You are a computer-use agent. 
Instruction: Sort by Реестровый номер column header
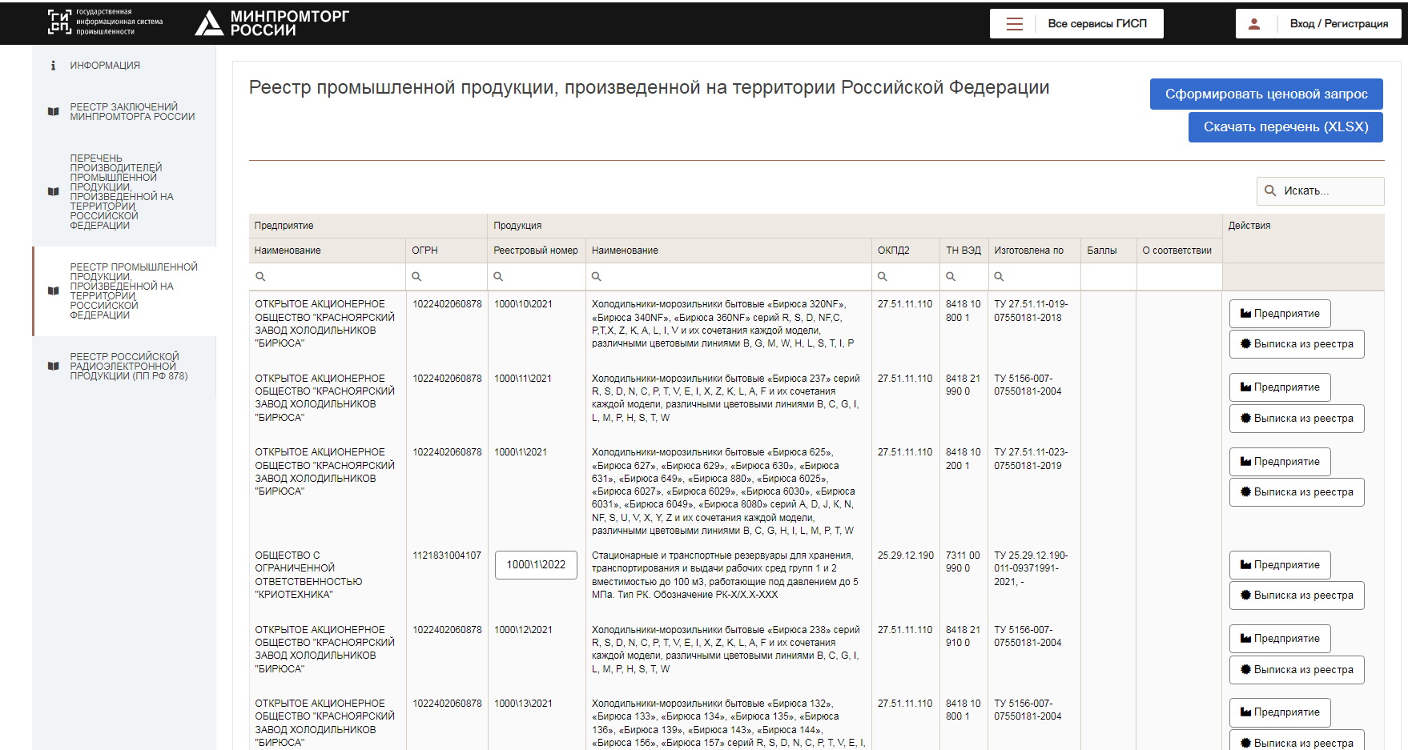pyautogui.click(x=535, y=251)
